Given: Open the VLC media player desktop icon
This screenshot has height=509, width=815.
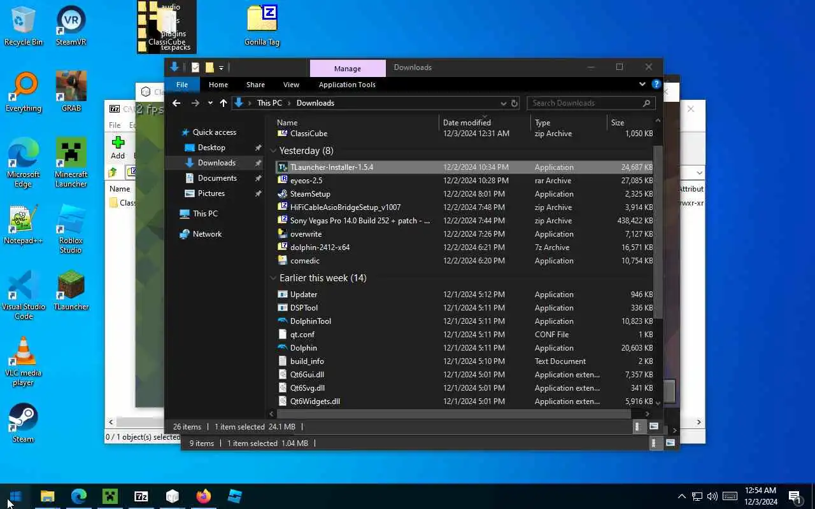Looking at the screenshot, I should click(24, 361).
